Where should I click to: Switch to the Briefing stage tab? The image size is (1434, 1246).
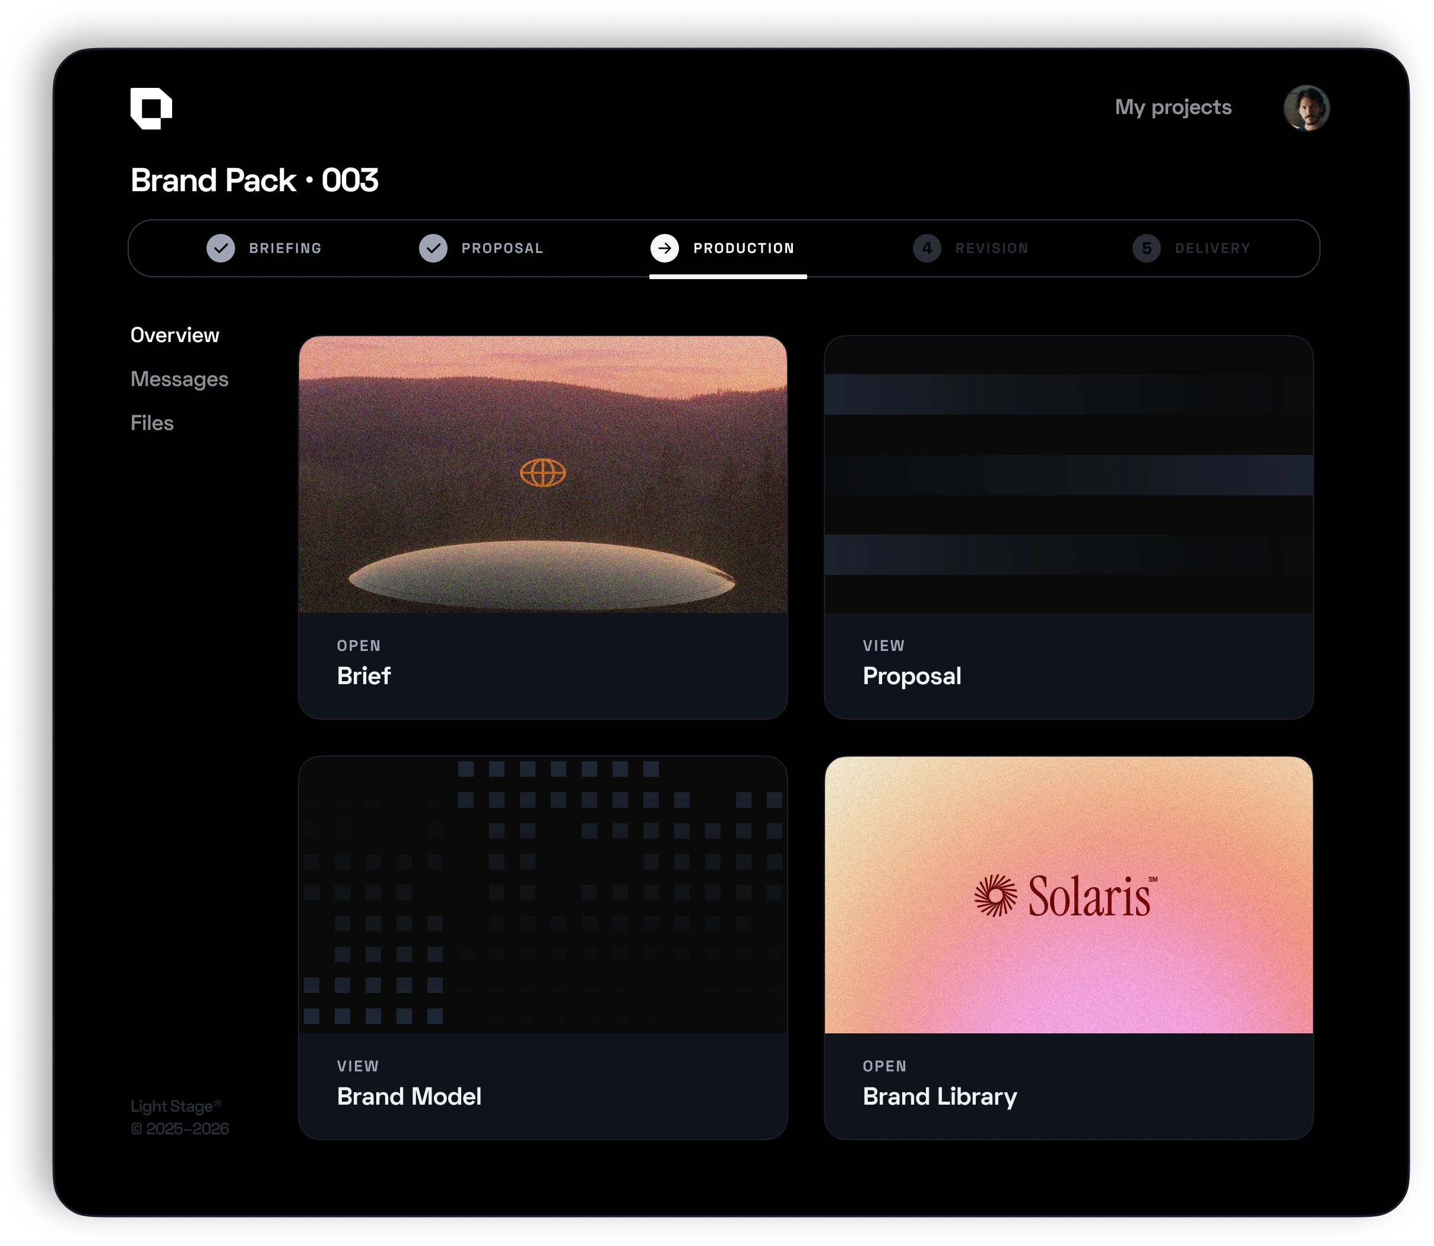[x=285, y=248]
